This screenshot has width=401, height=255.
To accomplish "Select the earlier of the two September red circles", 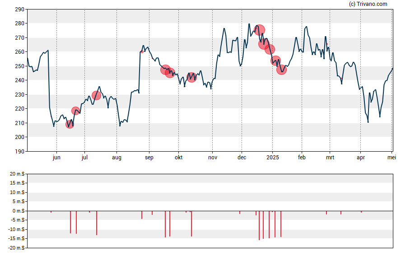I will (x=165, y=70).
